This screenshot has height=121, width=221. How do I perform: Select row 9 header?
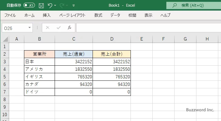tap(5, 107)
